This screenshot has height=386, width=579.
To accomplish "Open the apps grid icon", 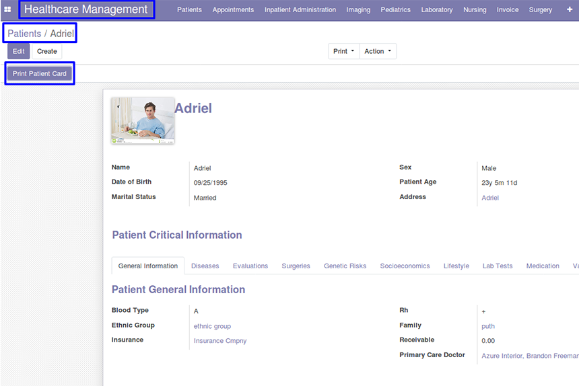I will pyautogui.click(x=7, y=9).
